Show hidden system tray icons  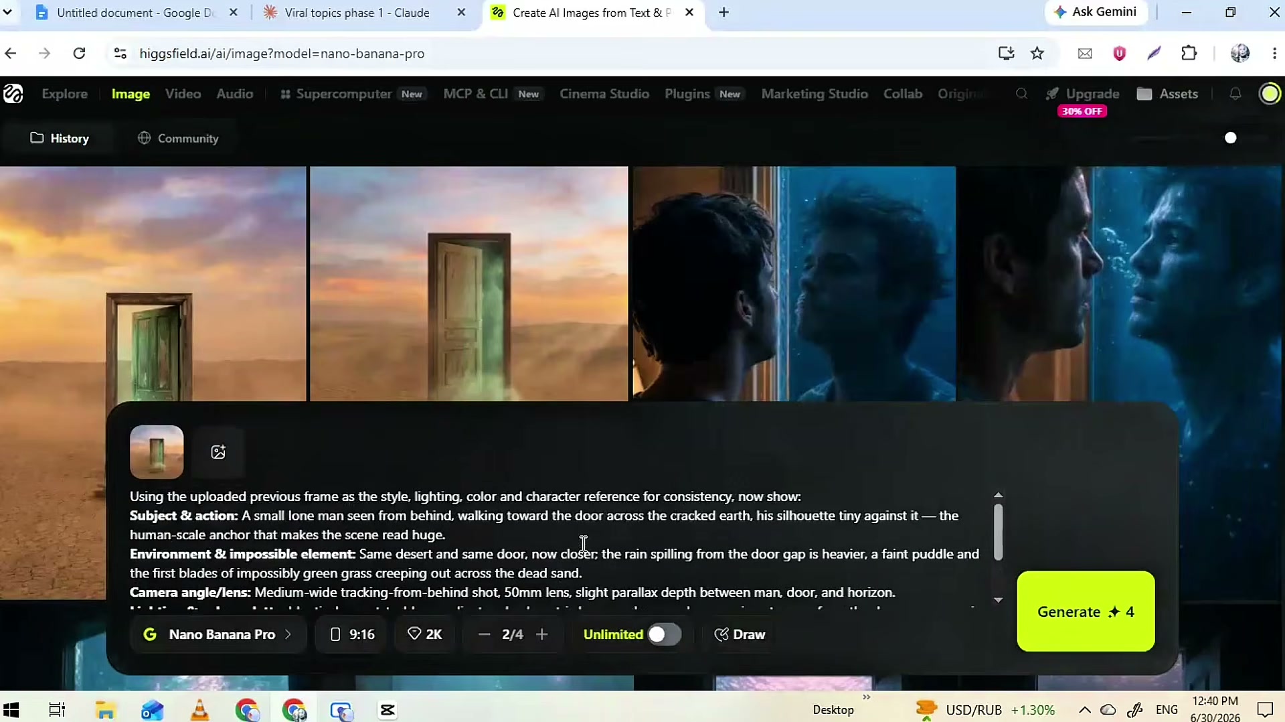pyautogui.click(x=1084, y=710)
